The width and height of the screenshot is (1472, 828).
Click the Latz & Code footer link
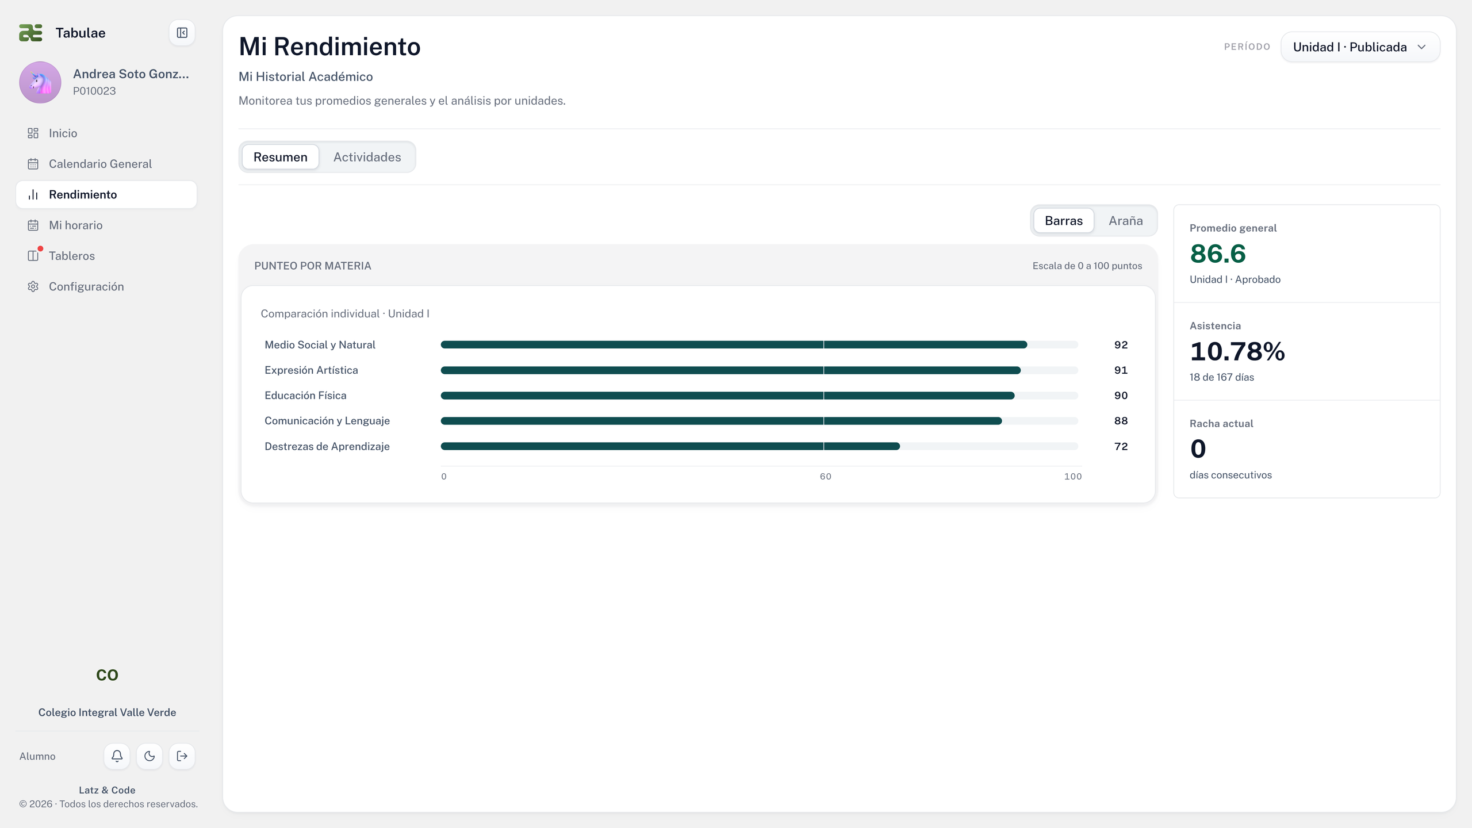(107, 790)
